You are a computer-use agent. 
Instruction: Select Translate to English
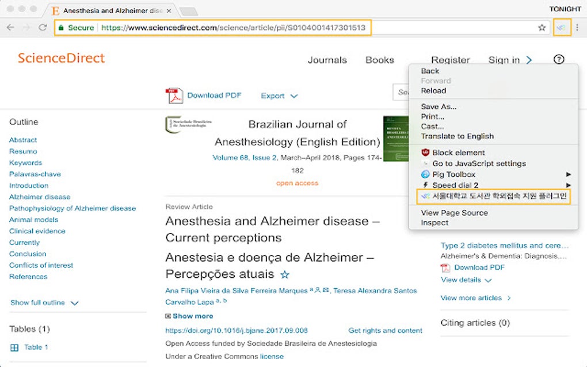457,136
